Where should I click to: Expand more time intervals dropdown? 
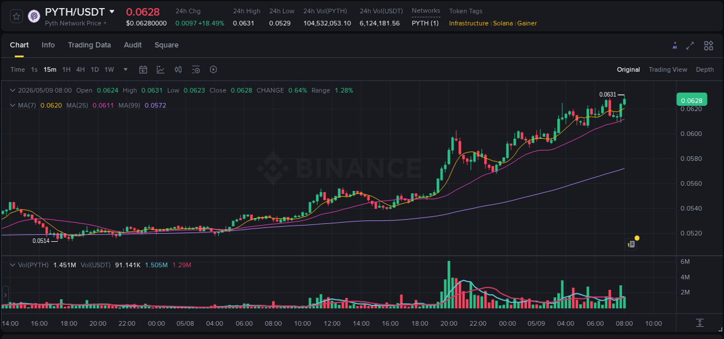[x=126, y=69]
